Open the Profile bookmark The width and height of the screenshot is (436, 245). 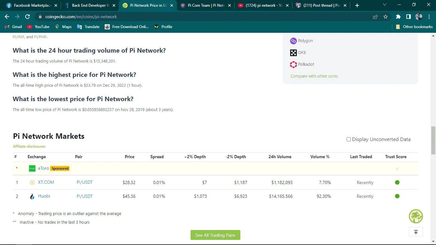click(163, 27)
